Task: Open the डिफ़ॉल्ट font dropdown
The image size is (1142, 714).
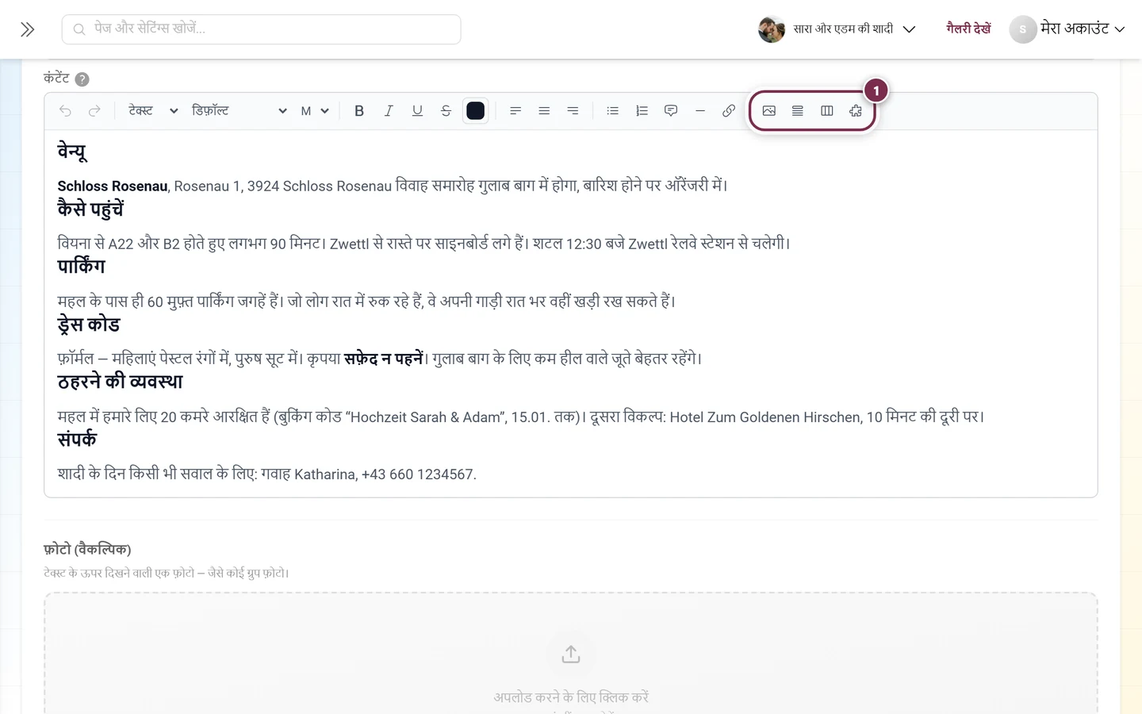Action: coord(240,111)
